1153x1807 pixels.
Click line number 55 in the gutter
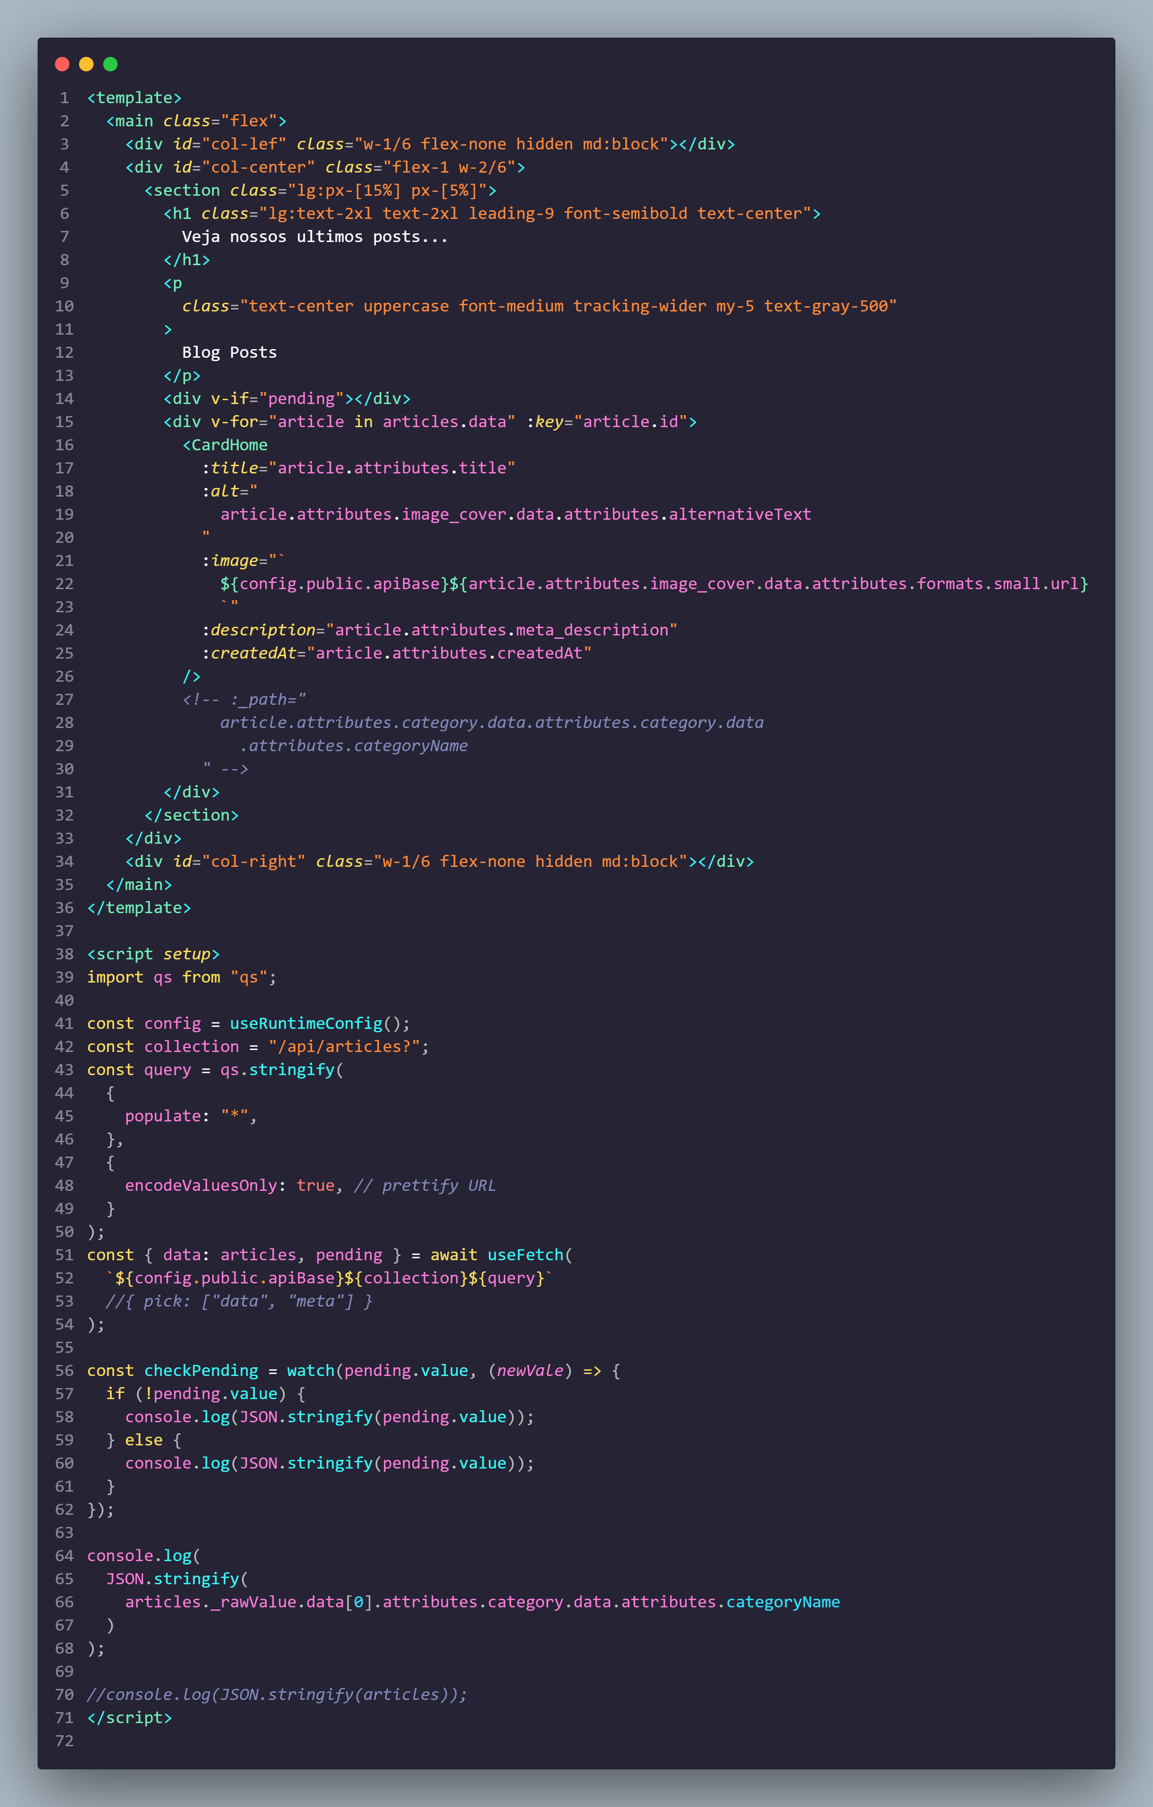[65, 1348]
